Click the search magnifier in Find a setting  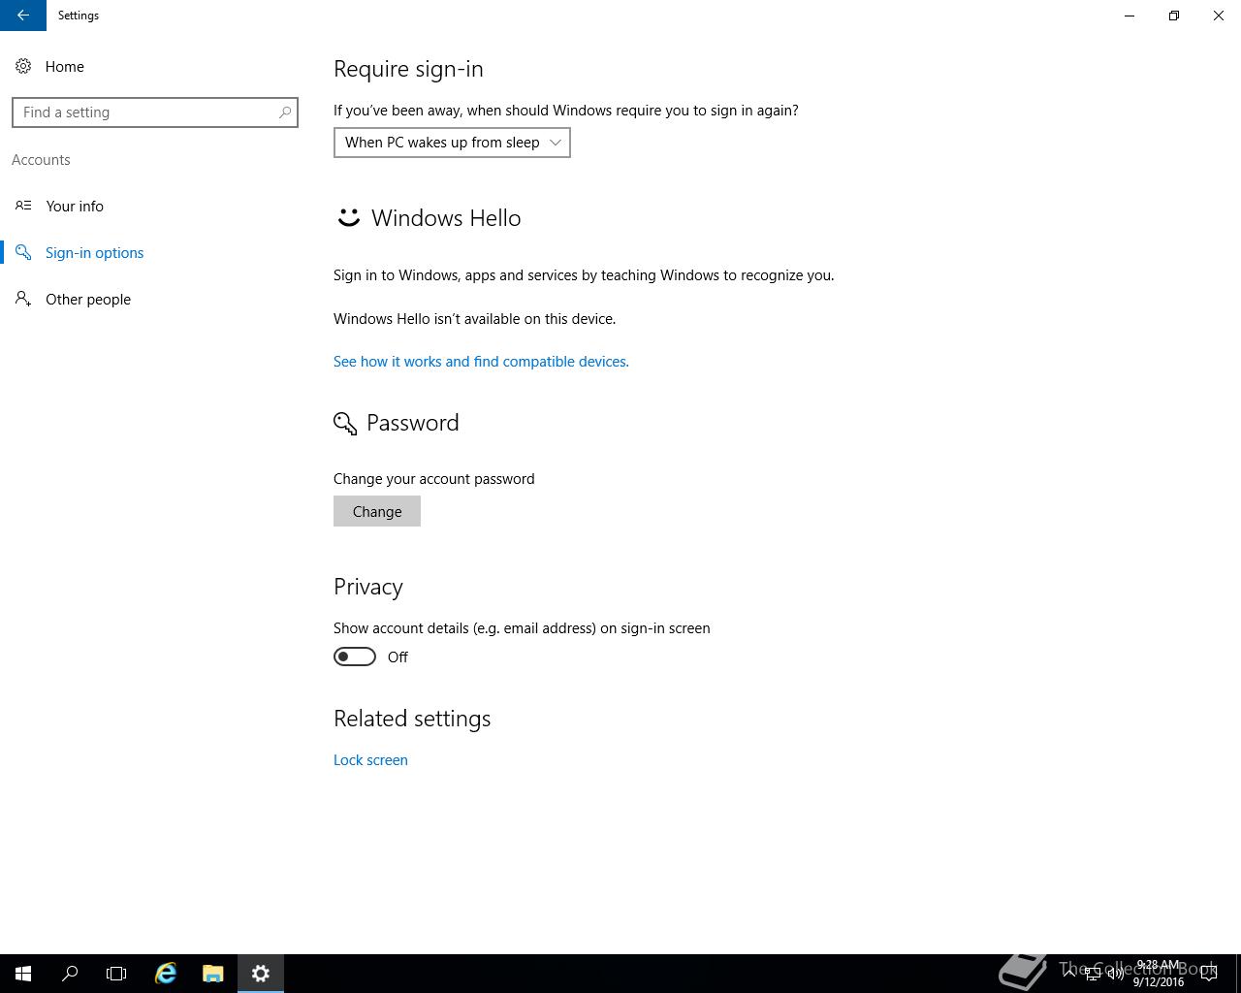[x=285, y=112]
